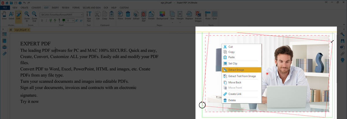The image size is (347, 119).
Task: Toggle the Grid tool
Action: pos(215,16)
